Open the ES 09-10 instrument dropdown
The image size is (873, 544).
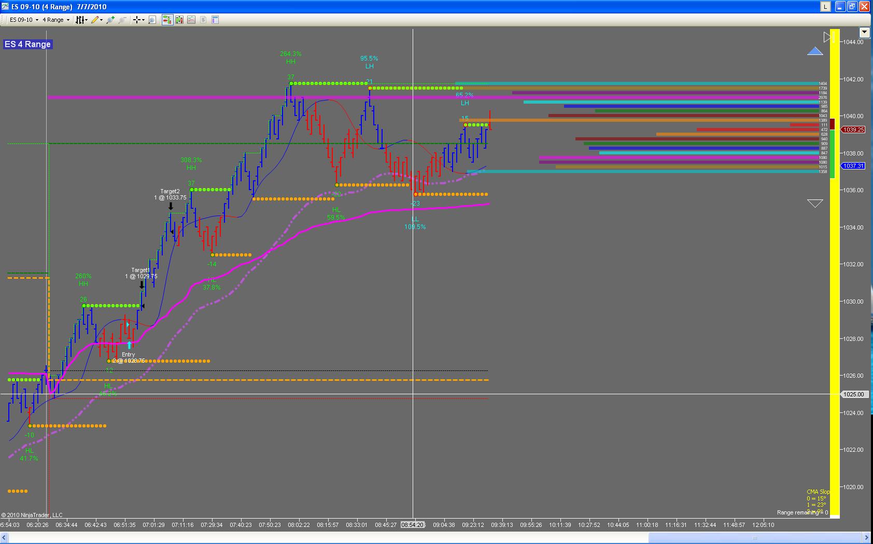tap(24, 20)
